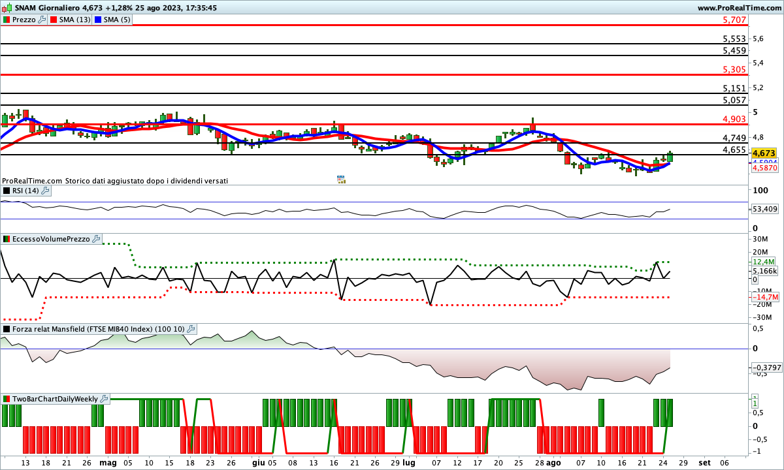Click the red -14,7M volume value tag
Viewport: 784px width, 470px height.
pyautogui.click(x=764, y=296)
